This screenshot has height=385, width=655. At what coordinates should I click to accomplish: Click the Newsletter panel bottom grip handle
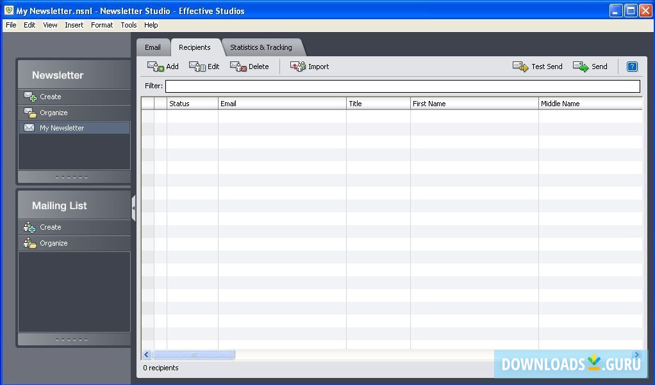[x=72, y=177]
